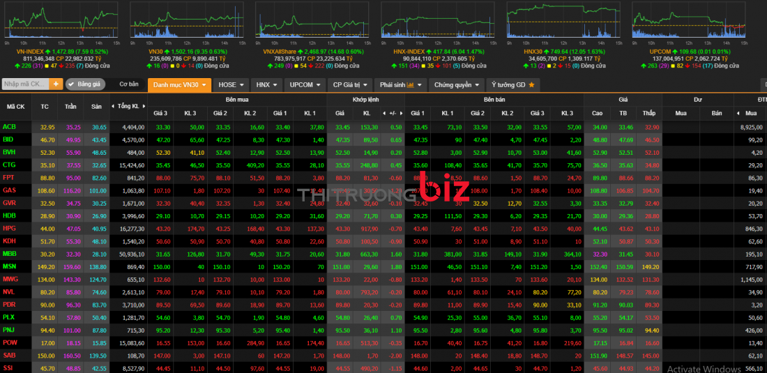Select stock ticker MBB
Viewport: 767px width, 373px height.
pyautogui.click(x=9, y=254)
